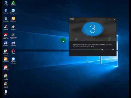Launch the KMPlayer desktop shortcut
This screenshot has width=131, height=98.
click(x=13, y=44)
